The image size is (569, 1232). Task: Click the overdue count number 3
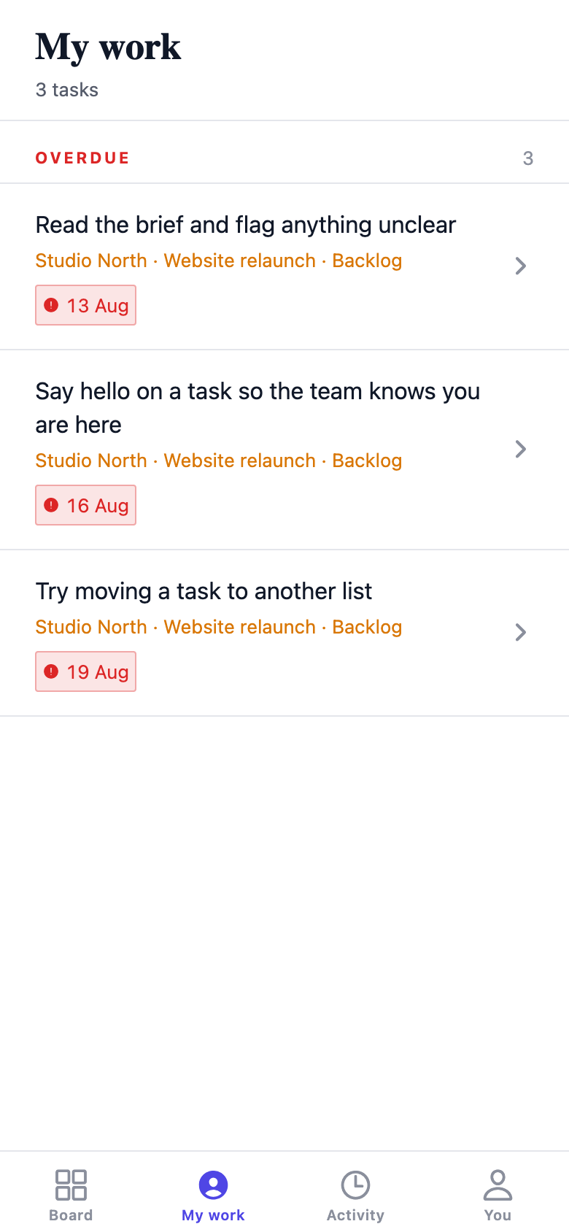point(528,158)
